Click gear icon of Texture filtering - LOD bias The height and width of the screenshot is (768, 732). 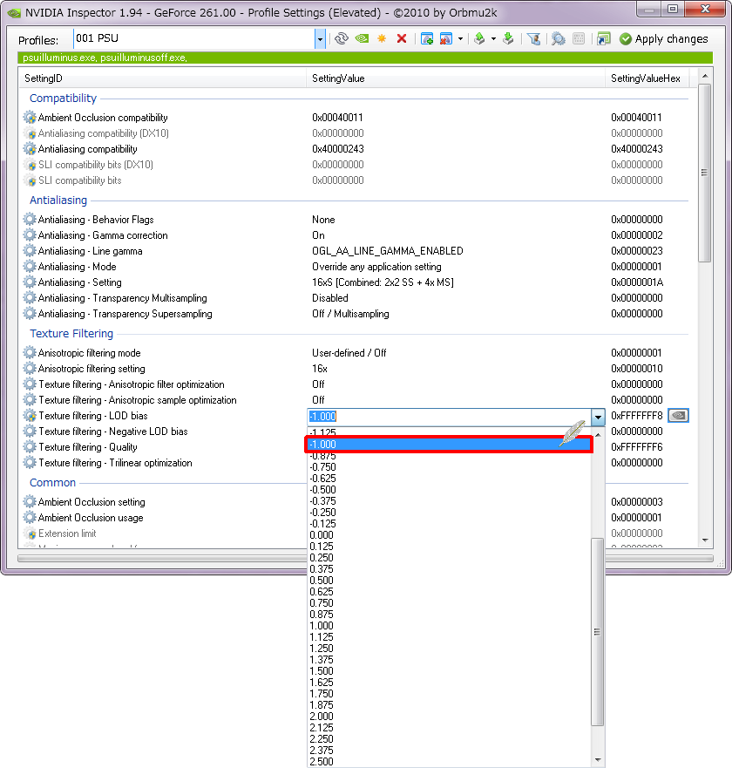pyautogui.click(x=30, y=415)
